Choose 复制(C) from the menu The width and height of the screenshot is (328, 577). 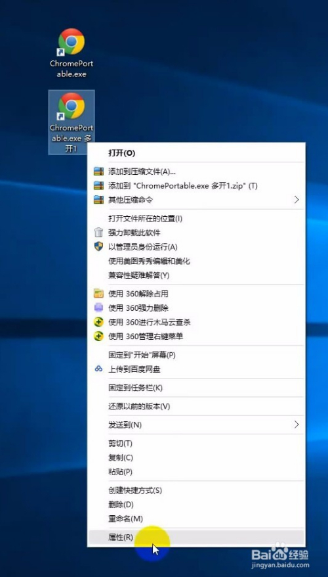[x=196, y=457]
